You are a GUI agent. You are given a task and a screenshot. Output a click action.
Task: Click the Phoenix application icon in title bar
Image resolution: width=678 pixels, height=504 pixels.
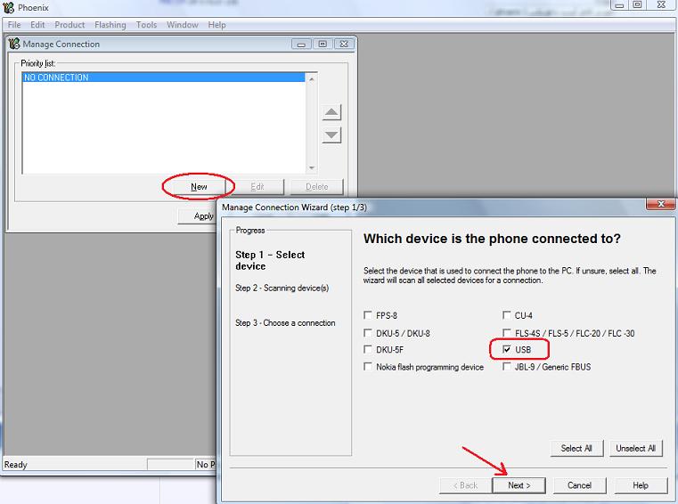[8, 7]
